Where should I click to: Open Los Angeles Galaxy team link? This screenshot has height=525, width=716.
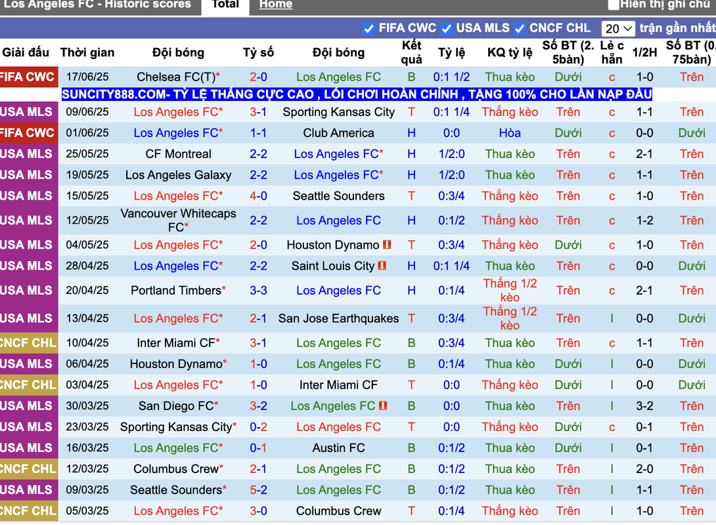coord(179,175)
